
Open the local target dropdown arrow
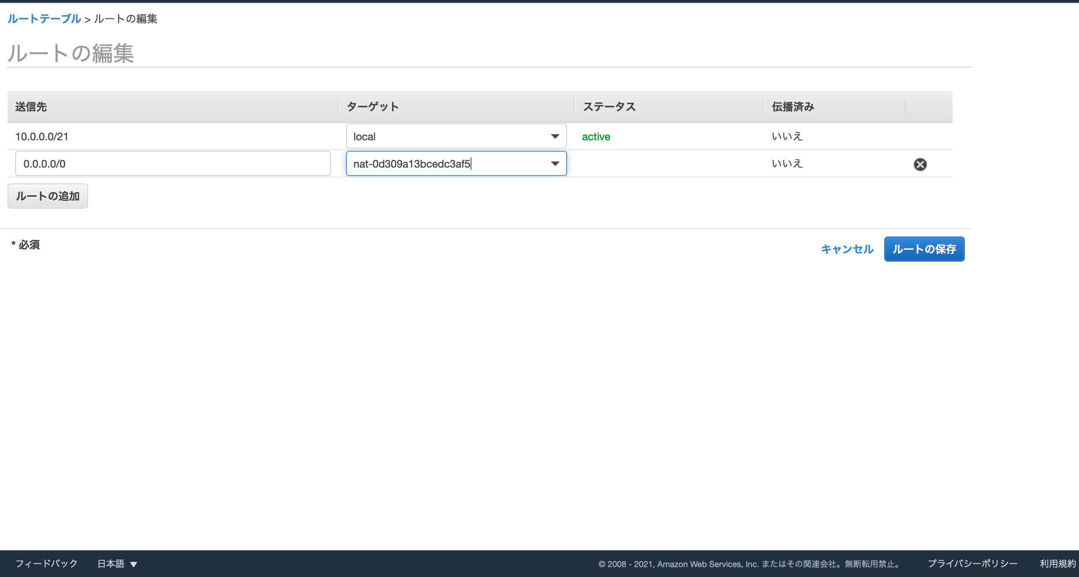click(554, 136)
